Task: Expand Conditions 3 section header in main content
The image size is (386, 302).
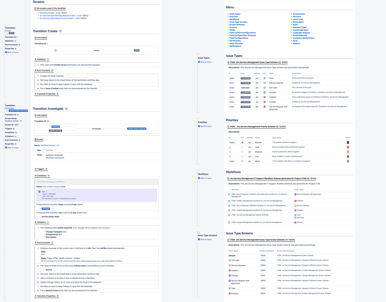Action: (42, 176)
